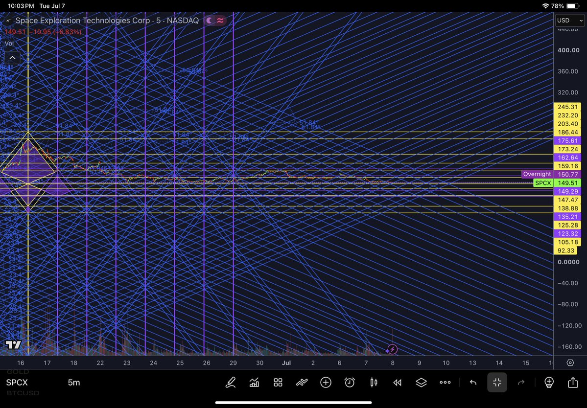The image size is (587, 408).
Task: Tap the 149.51 current price label
Action: pos(567,183)
